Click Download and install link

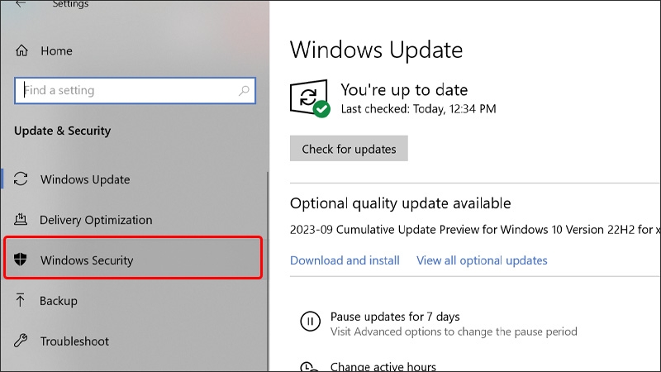pyautogui.click(x=345, y=260)
